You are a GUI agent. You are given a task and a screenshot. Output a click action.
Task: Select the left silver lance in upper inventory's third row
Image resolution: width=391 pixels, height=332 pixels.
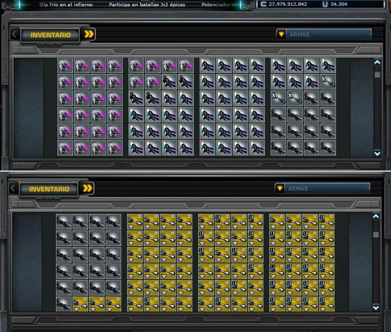(x=279, y=98)
